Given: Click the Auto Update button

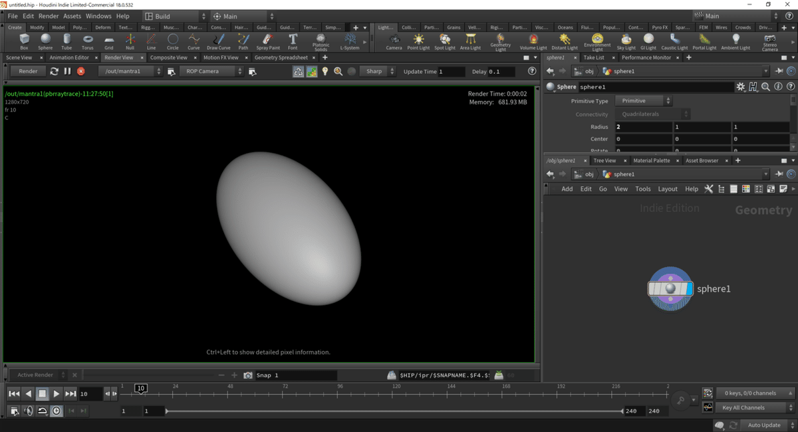Looking at the screenshot, I should coord(763,425).
